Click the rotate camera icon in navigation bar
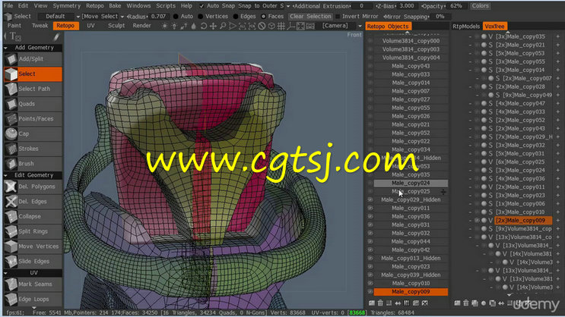This screenshot has width=565, height=317. 204,26
